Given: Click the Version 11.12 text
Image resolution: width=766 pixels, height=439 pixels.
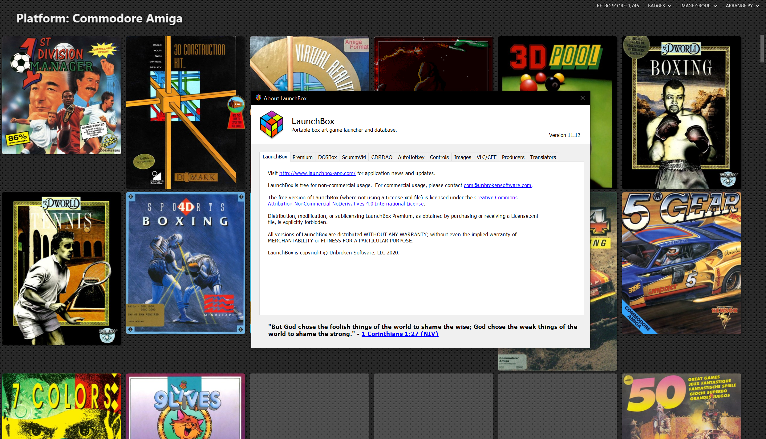Looking at the screenshot, I should click(564, 135).
